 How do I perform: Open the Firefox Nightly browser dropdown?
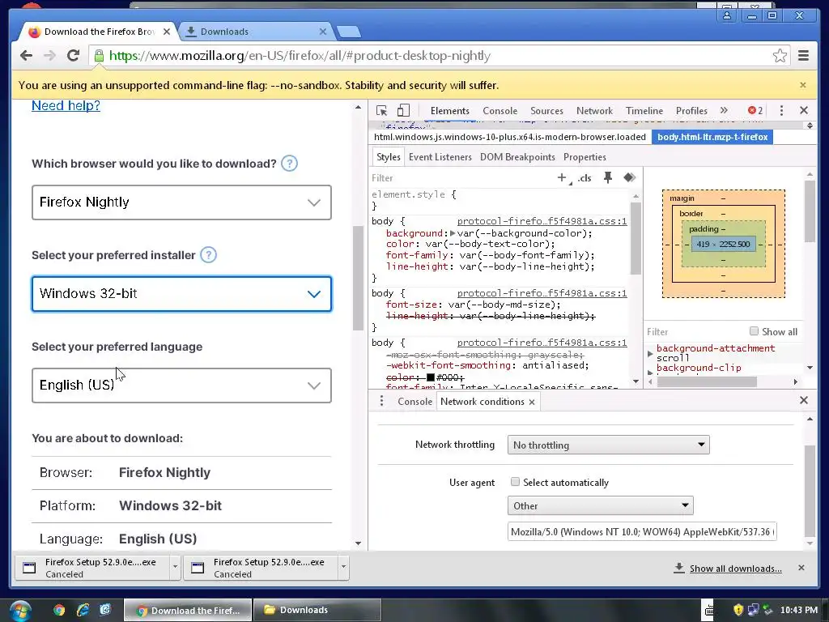(x=181, y=202)
